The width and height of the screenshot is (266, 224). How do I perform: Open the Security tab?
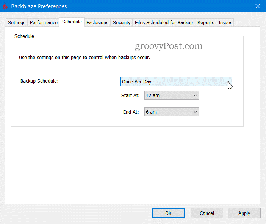(x=122, y=23)
